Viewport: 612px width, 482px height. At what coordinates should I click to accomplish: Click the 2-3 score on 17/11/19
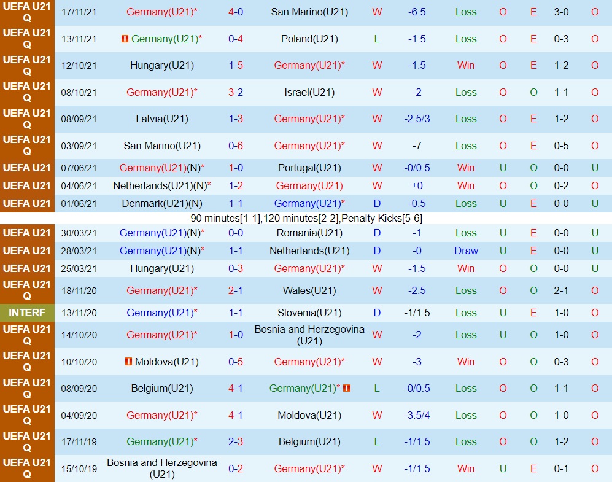pyautogui.click(x=236, y=442)
